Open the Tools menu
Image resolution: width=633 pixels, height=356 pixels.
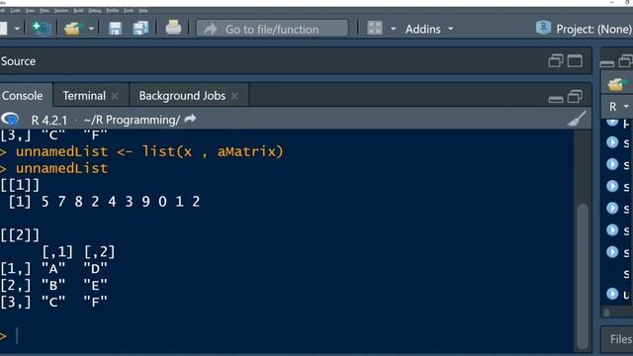(129, 11)
